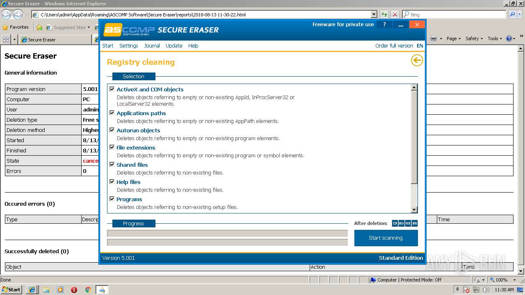Click the RB after-deletion option icon
The width and height of the screenshot is (525, 295).
(x=408, y=223)
